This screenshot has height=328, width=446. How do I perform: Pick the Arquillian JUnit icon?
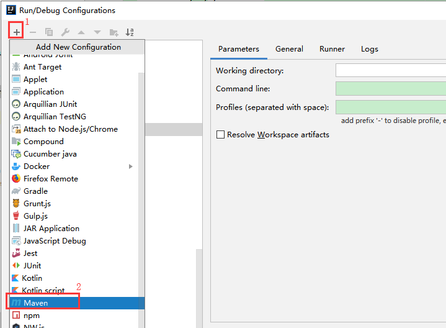16,104
